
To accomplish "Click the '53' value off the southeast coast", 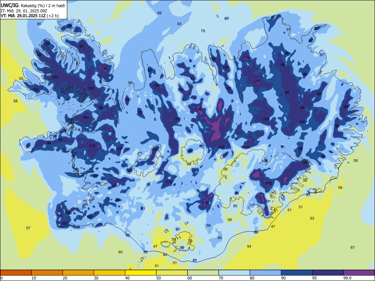I will click(x=312, y=218).
